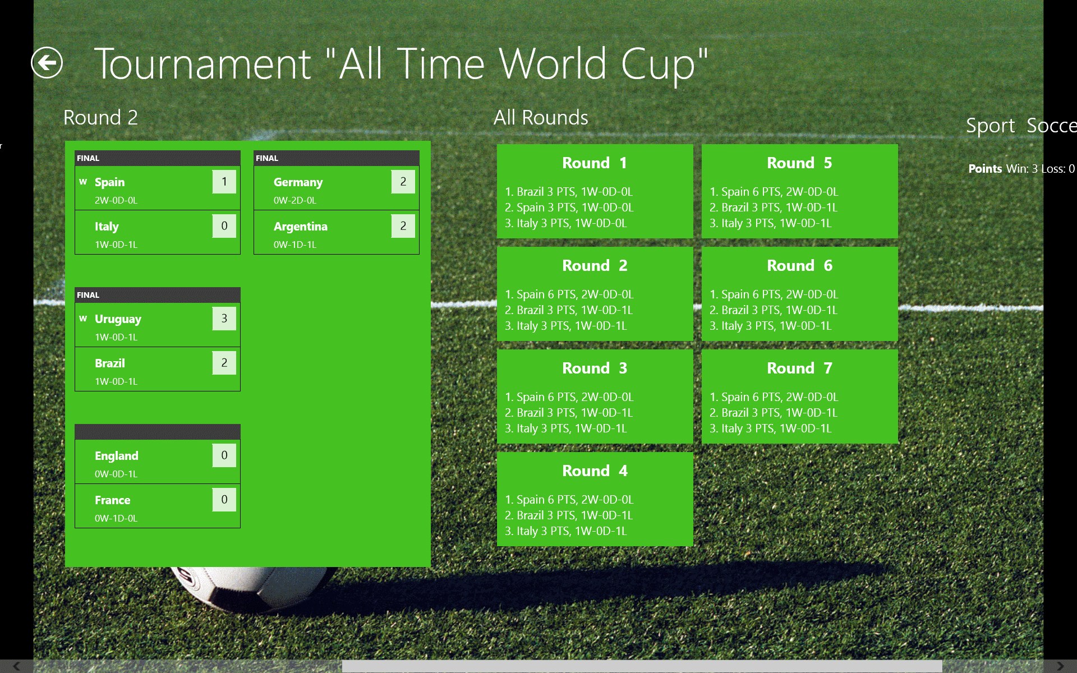Click Spain's score box showing 1
Screen dimensions: 1077x673
tap(224, 182)
